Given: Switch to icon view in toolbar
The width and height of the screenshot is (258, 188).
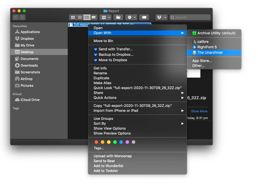Looking at the screenshot, I should tap(73, 17).
